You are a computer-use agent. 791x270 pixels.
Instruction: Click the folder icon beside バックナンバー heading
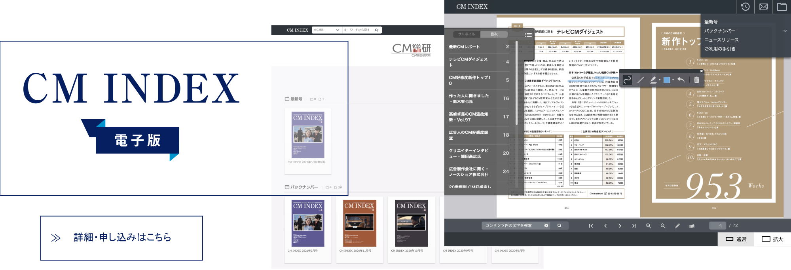point(287,187)
